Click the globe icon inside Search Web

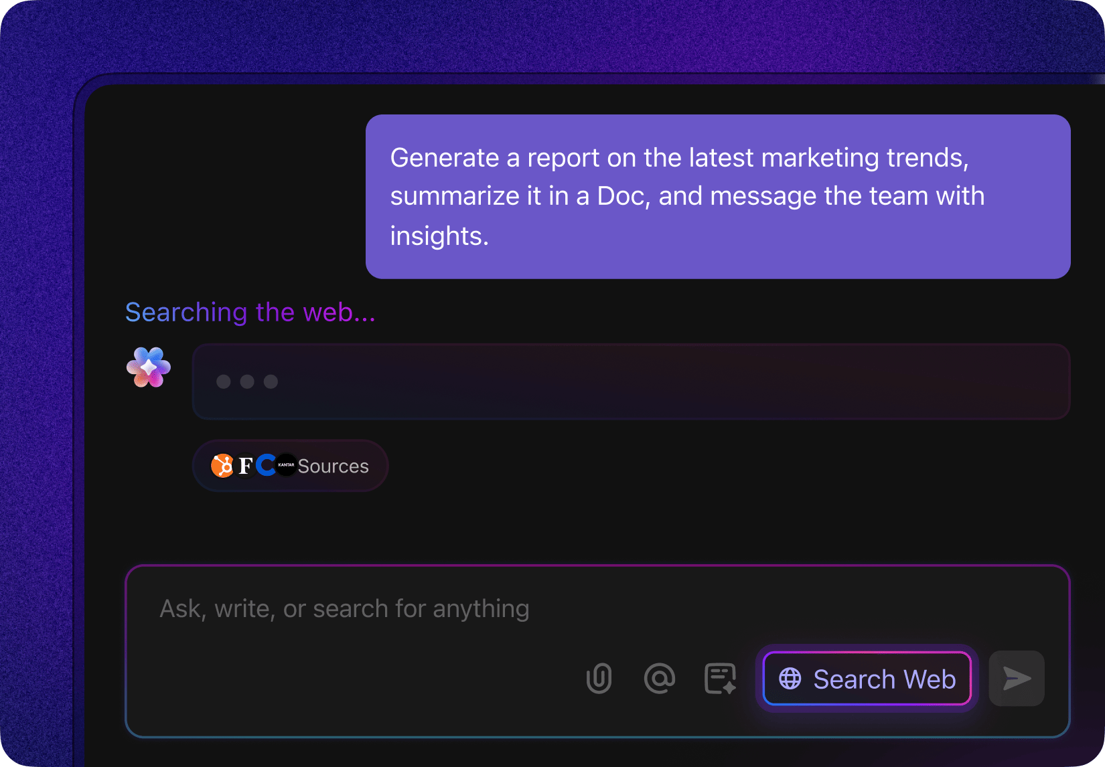pyautogui.click(x=791, y=679)
